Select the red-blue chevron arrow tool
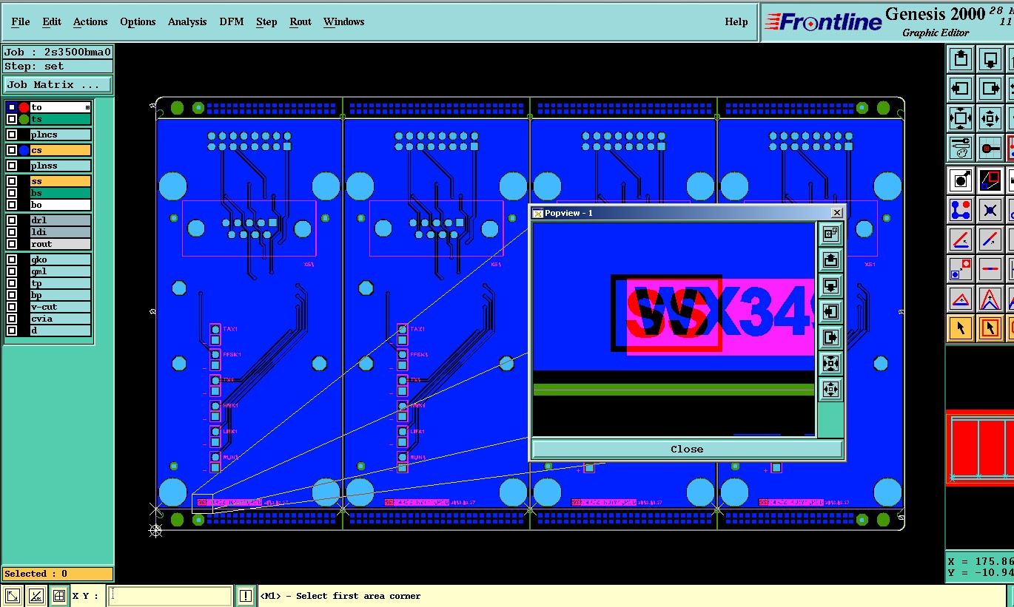The image size is (1014, 607). [x=990, y=299]
